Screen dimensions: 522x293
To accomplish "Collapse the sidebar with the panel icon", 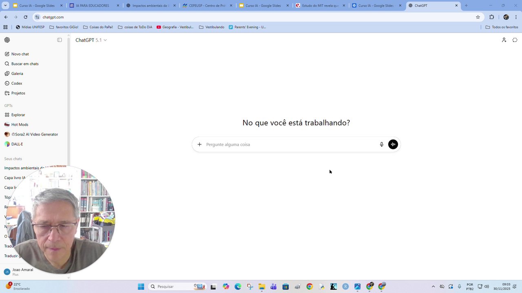I will (x=60, y=40).
